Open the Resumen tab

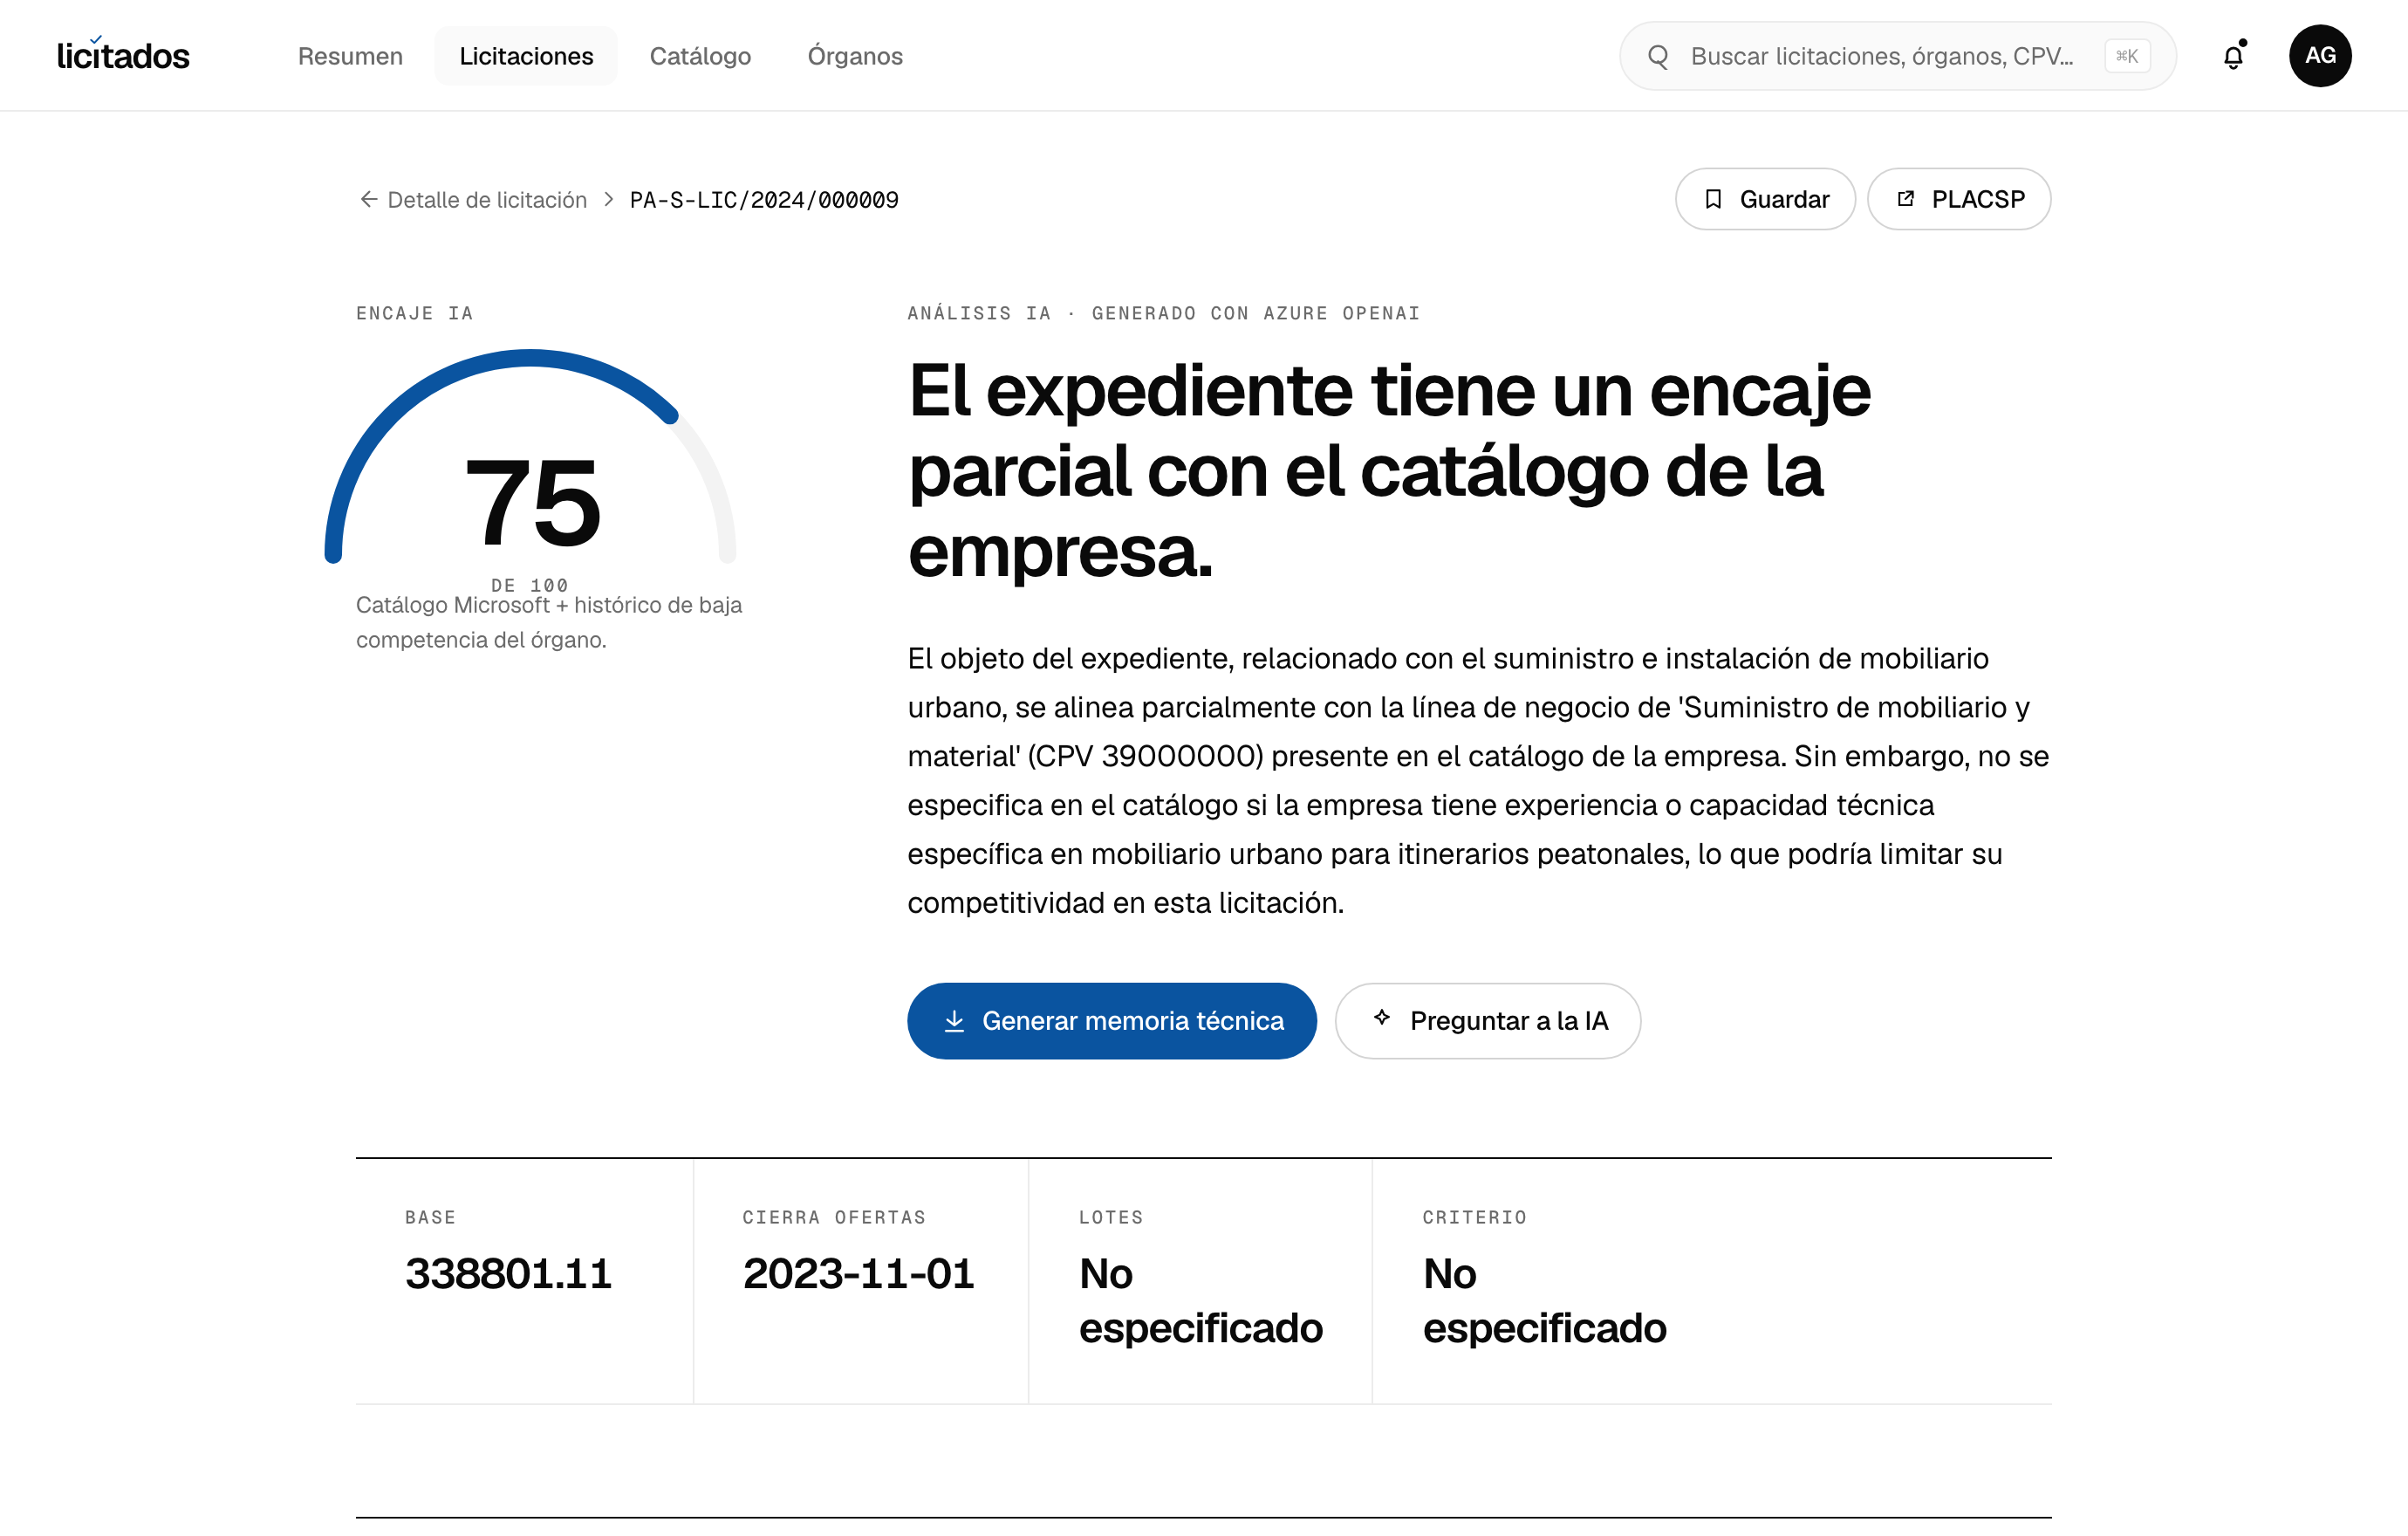(x=350, y=56)
